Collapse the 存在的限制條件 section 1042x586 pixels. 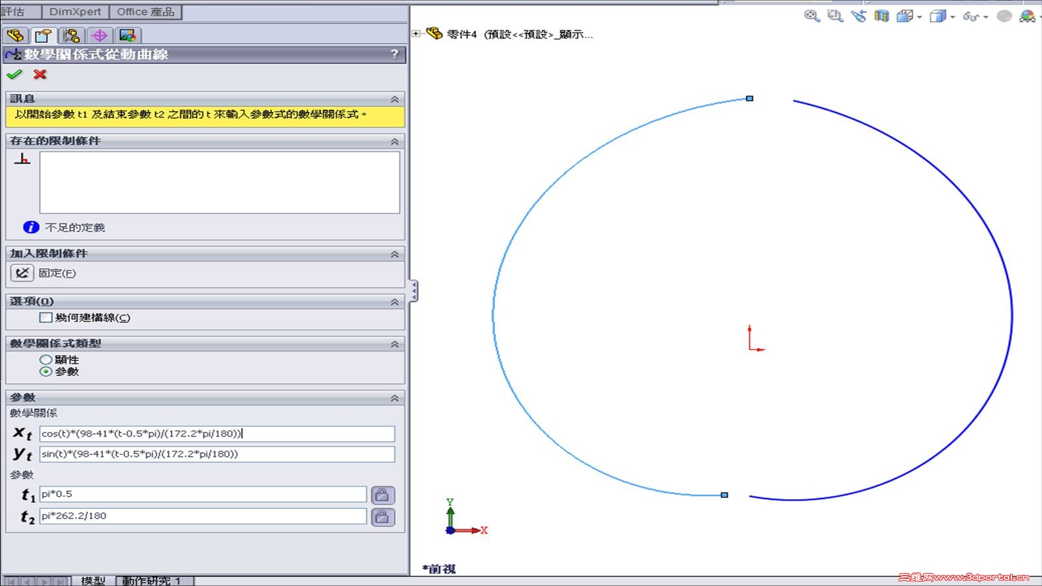pyautogui.click(x=394, y=142)
